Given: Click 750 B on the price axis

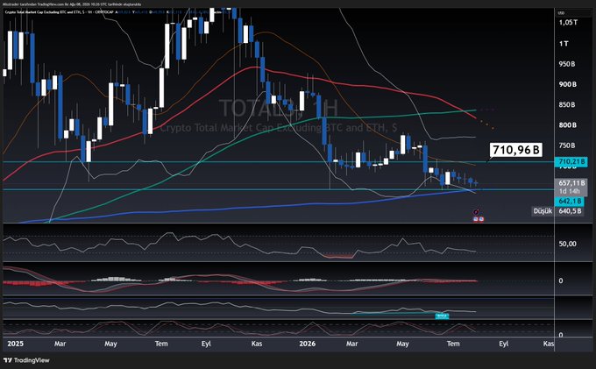Looking at the screenshot, I should pos(567,145).
